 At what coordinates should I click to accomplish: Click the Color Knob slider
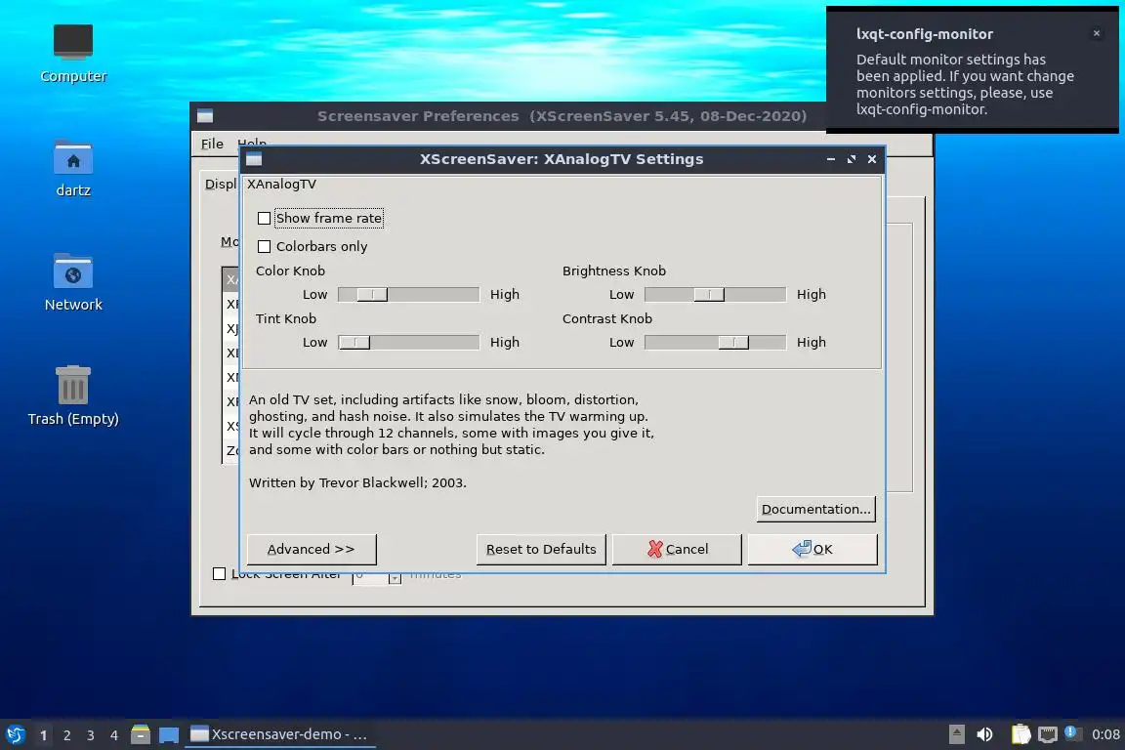pos(408,294)
